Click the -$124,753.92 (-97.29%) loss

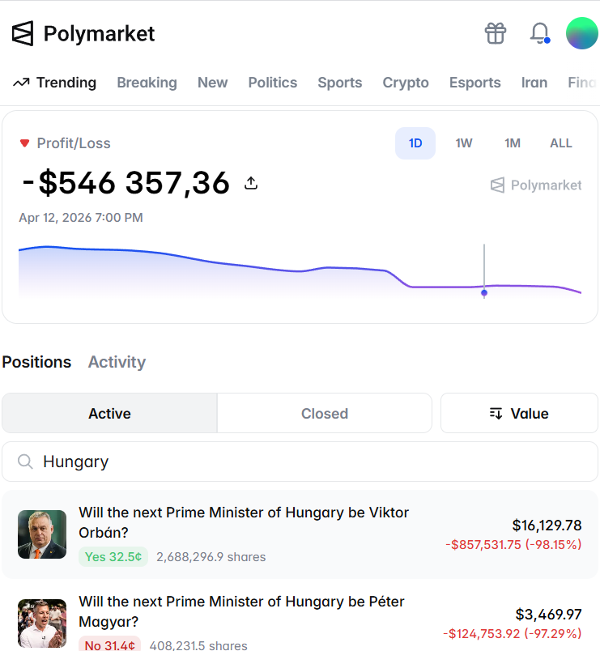[513, 633]
